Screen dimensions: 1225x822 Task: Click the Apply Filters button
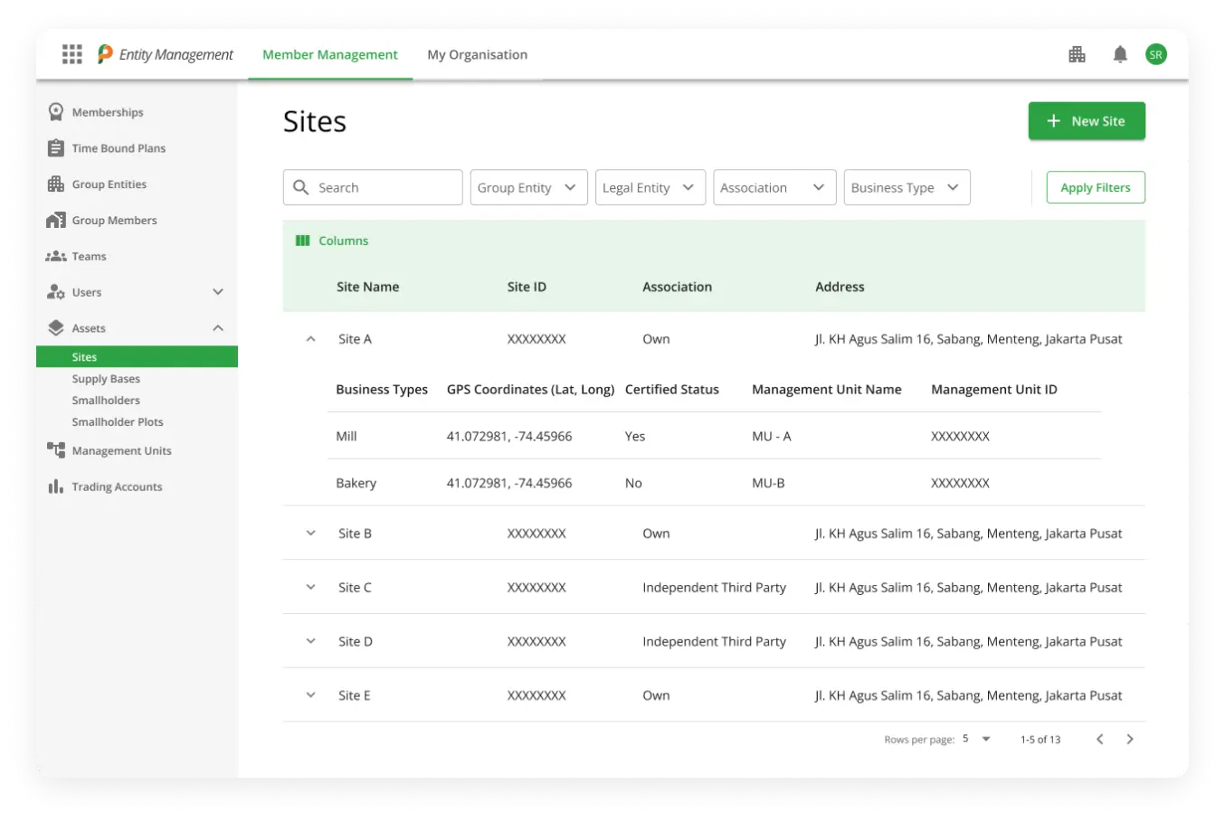pos(1095,187)
